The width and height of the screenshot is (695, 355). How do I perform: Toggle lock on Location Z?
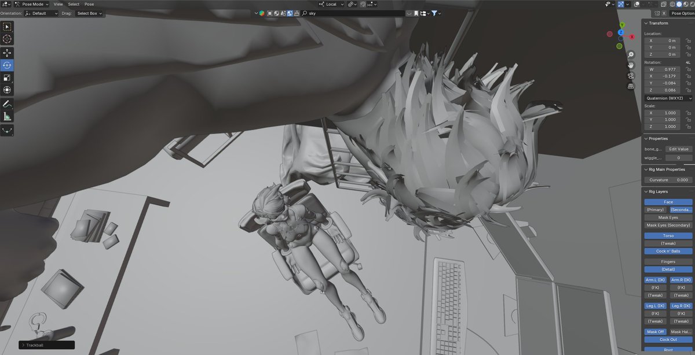689,54
